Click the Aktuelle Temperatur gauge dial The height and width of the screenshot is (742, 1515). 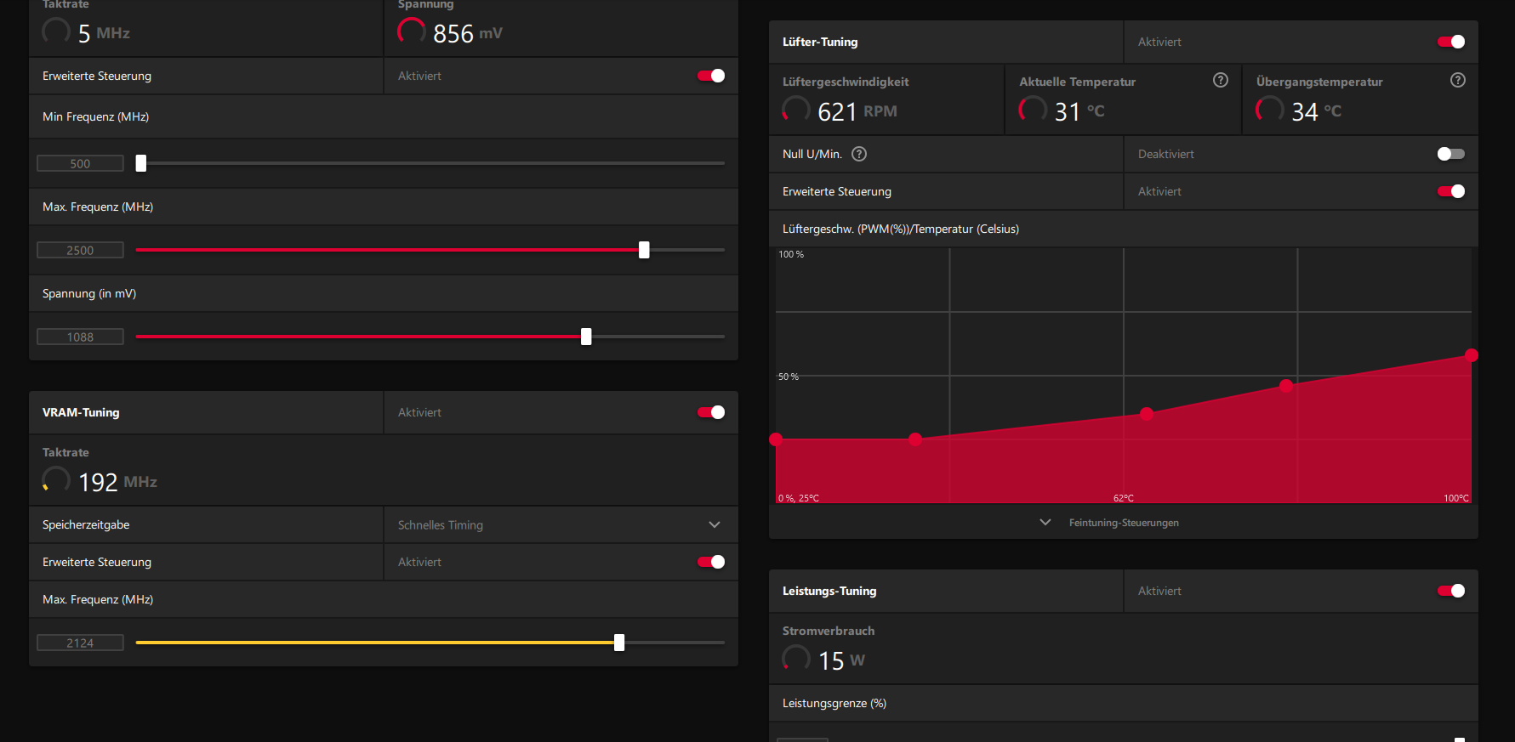coord(1033,110)
